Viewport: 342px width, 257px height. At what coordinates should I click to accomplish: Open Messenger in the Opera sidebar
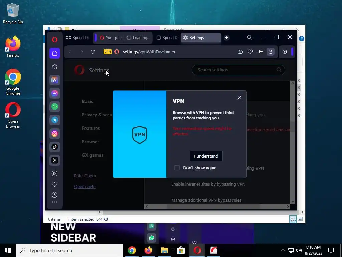point(55,93)
